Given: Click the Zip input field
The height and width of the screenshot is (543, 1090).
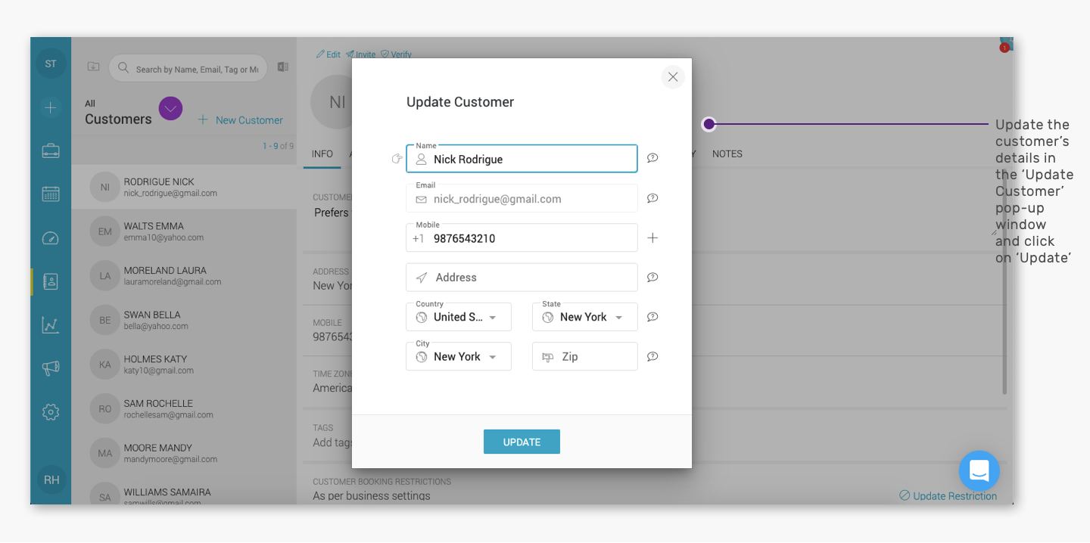Looking at the screenshot, I should [x=585, y=356].
